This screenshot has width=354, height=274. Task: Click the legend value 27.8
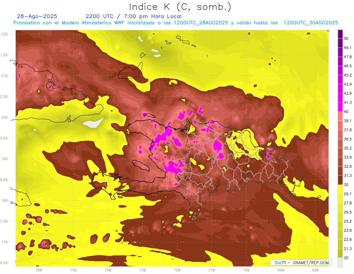348,203
